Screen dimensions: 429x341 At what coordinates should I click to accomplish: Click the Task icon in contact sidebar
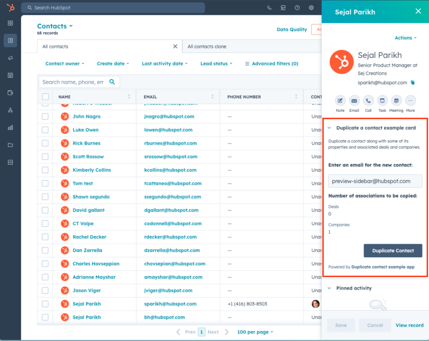pos(382,100)
